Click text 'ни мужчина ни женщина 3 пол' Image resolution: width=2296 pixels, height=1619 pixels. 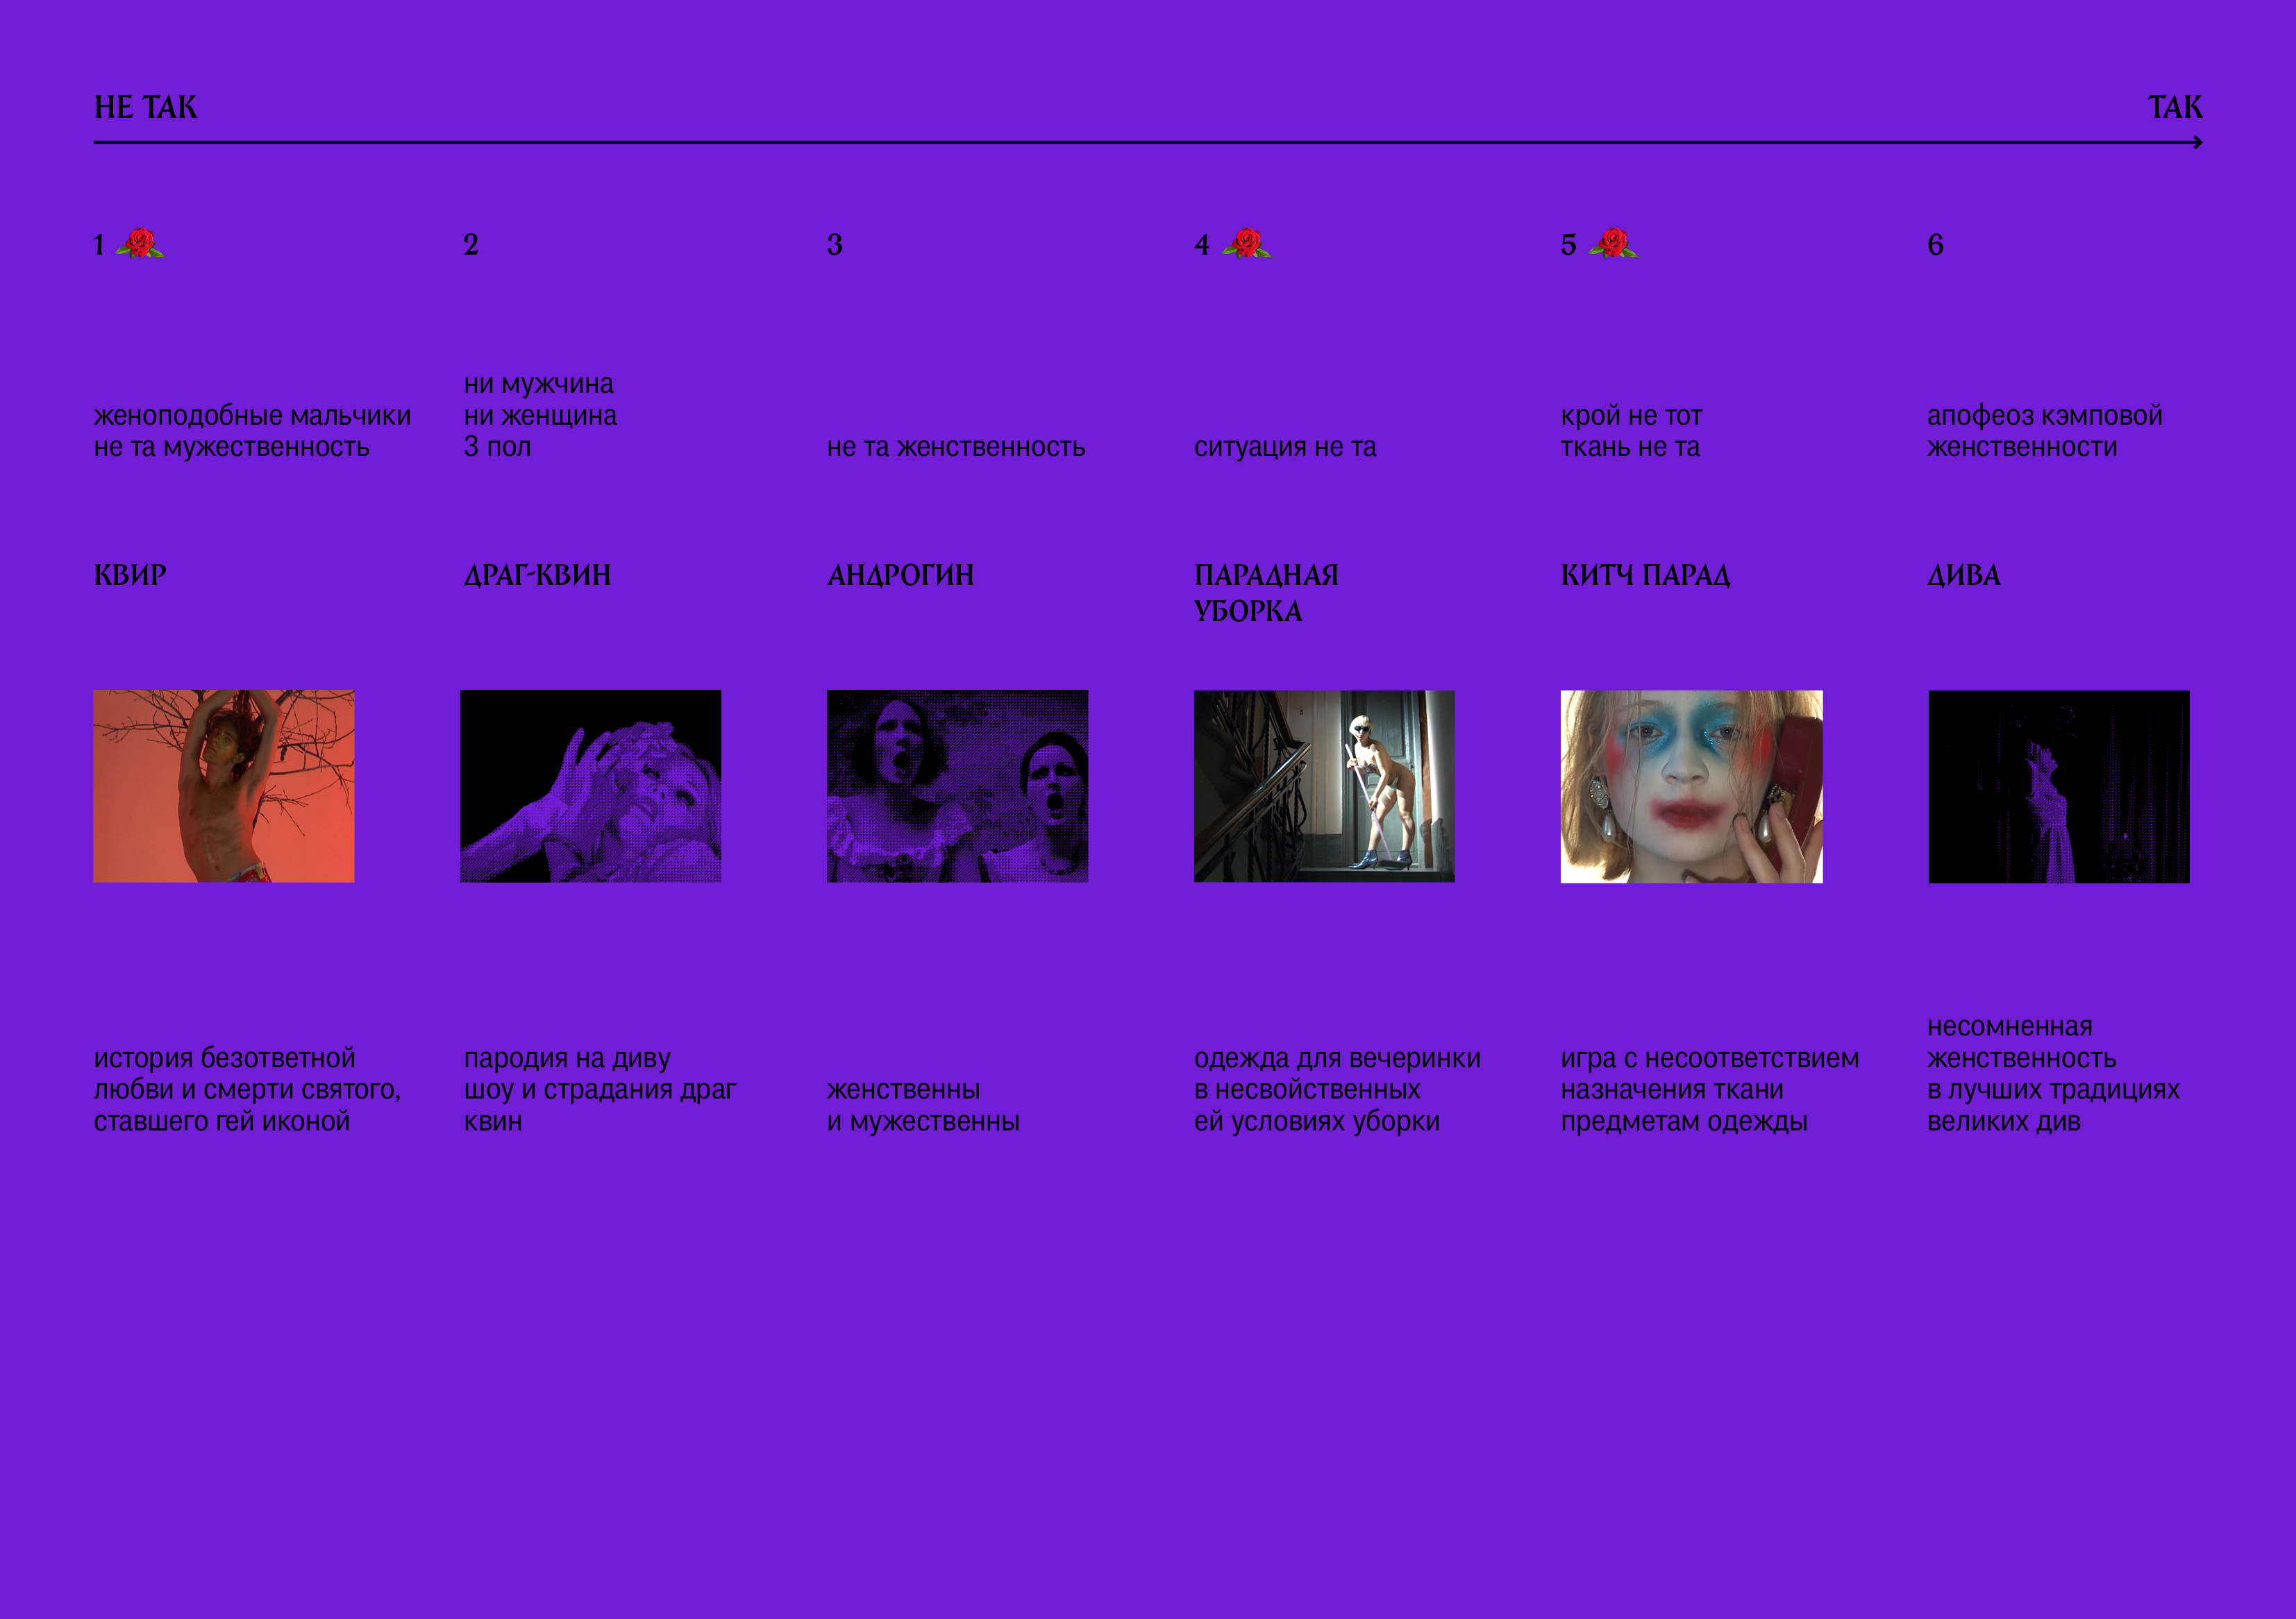540,415
